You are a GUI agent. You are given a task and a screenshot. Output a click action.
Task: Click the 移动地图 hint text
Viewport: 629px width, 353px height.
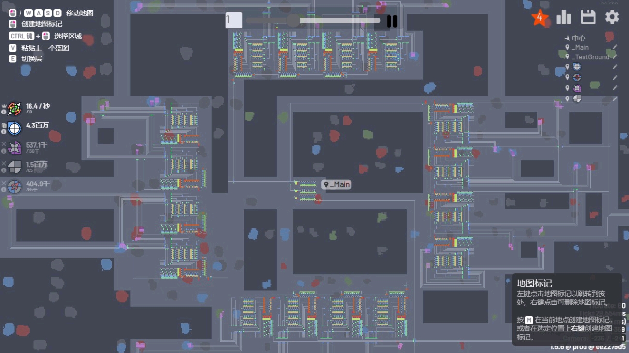click(x=80, y=13)
